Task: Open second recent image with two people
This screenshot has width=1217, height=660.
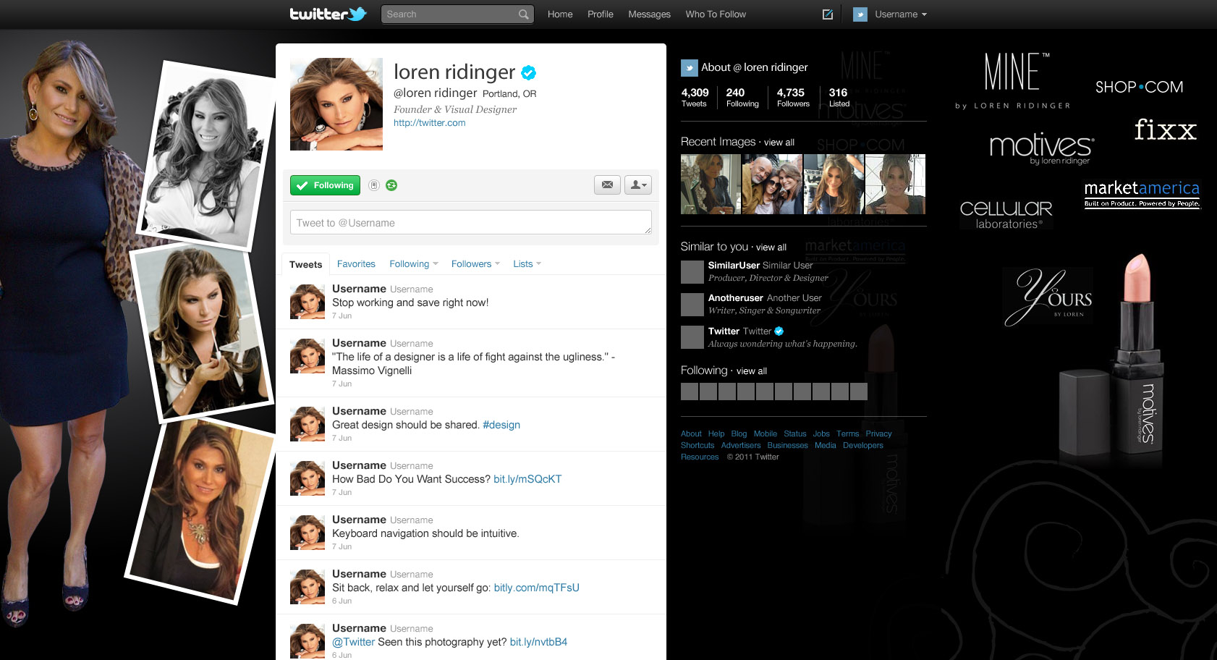Action: click(x=772, y=184)
